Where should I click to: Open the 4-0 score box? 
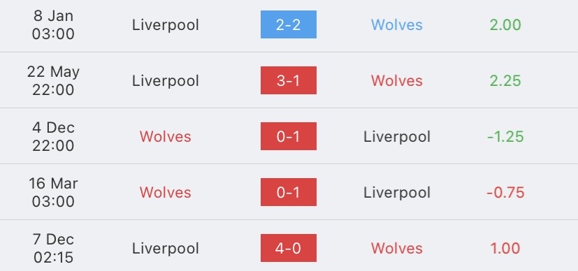point(288,248)
